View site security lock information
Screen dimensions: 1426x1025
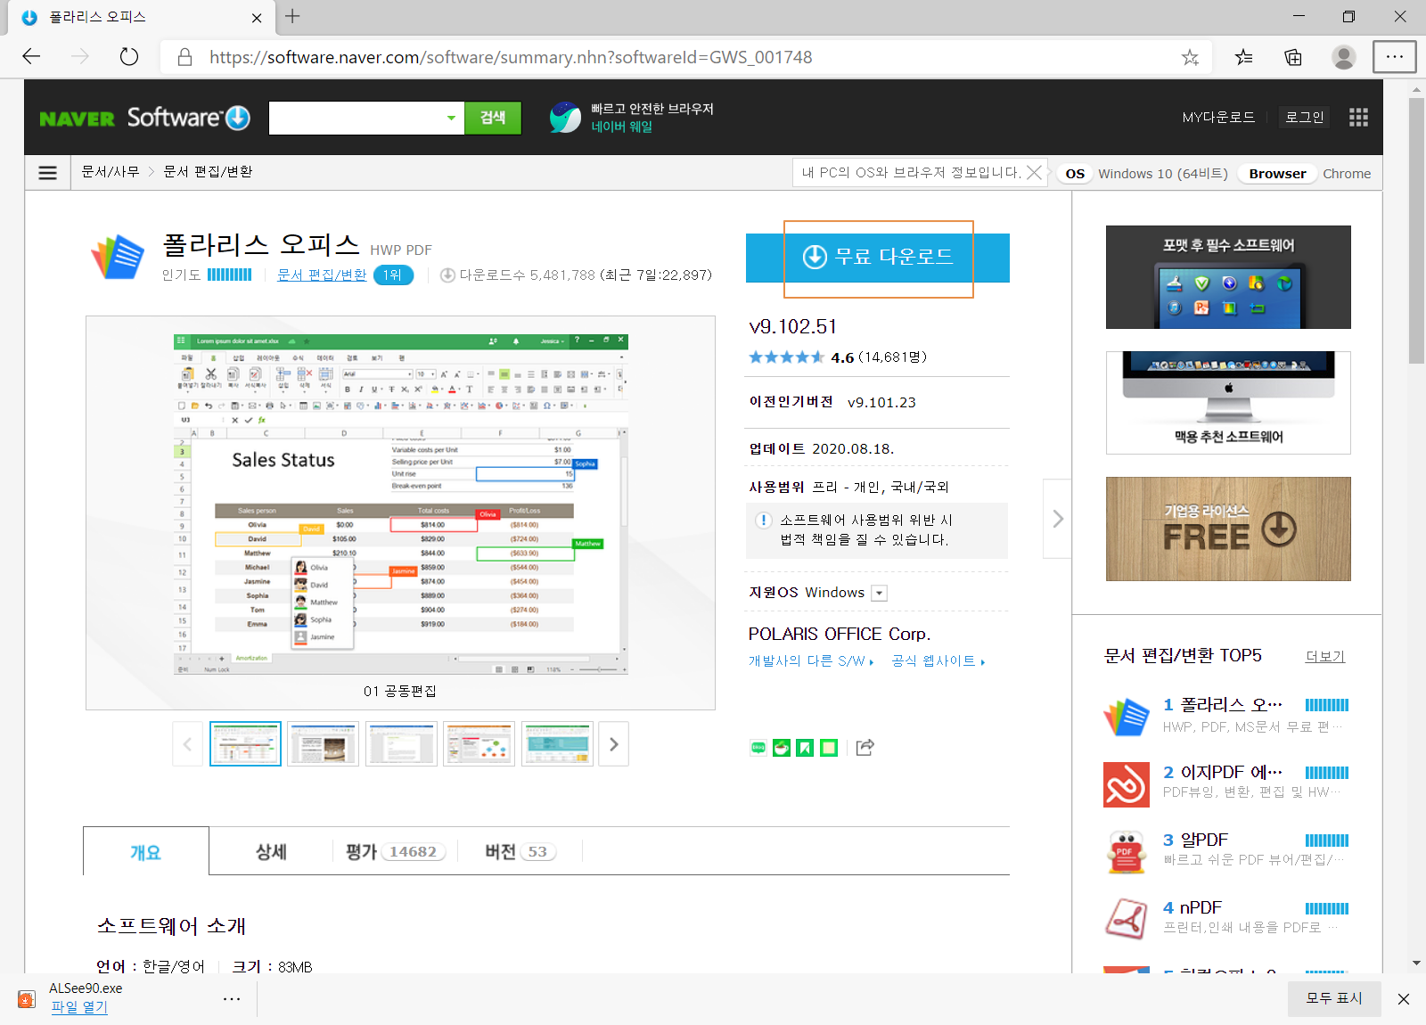click(184, 57)
